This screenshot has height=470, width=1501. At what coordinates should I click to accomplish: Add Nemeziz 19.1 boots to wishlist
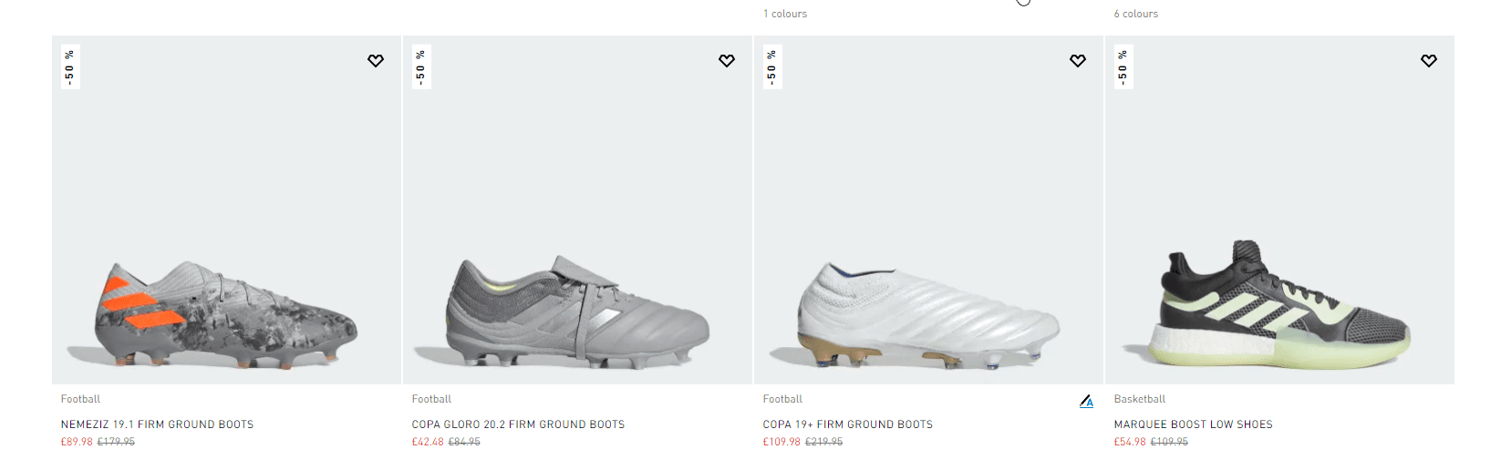coord(376,61)
